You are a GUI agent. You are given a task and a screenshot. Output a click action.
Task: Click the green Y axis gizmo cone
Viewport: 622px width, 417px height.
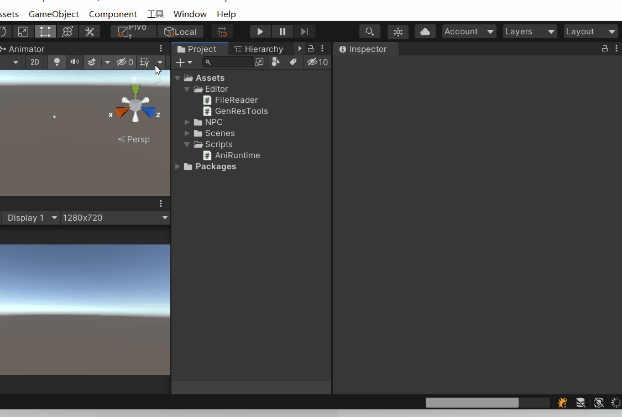pos(135,92)
